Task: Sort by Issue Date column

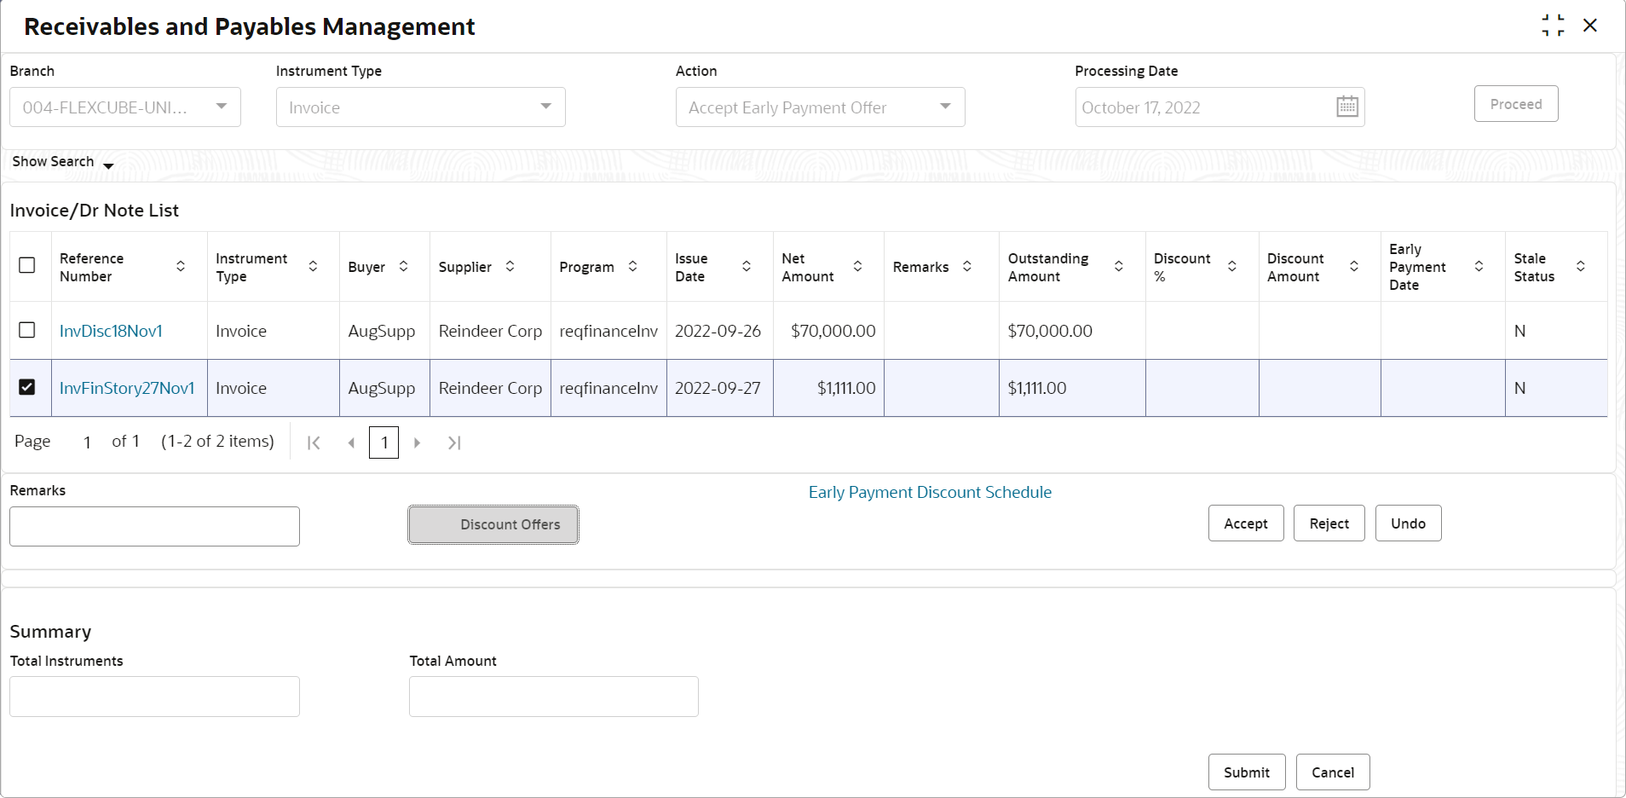Action: coord(747,267)
